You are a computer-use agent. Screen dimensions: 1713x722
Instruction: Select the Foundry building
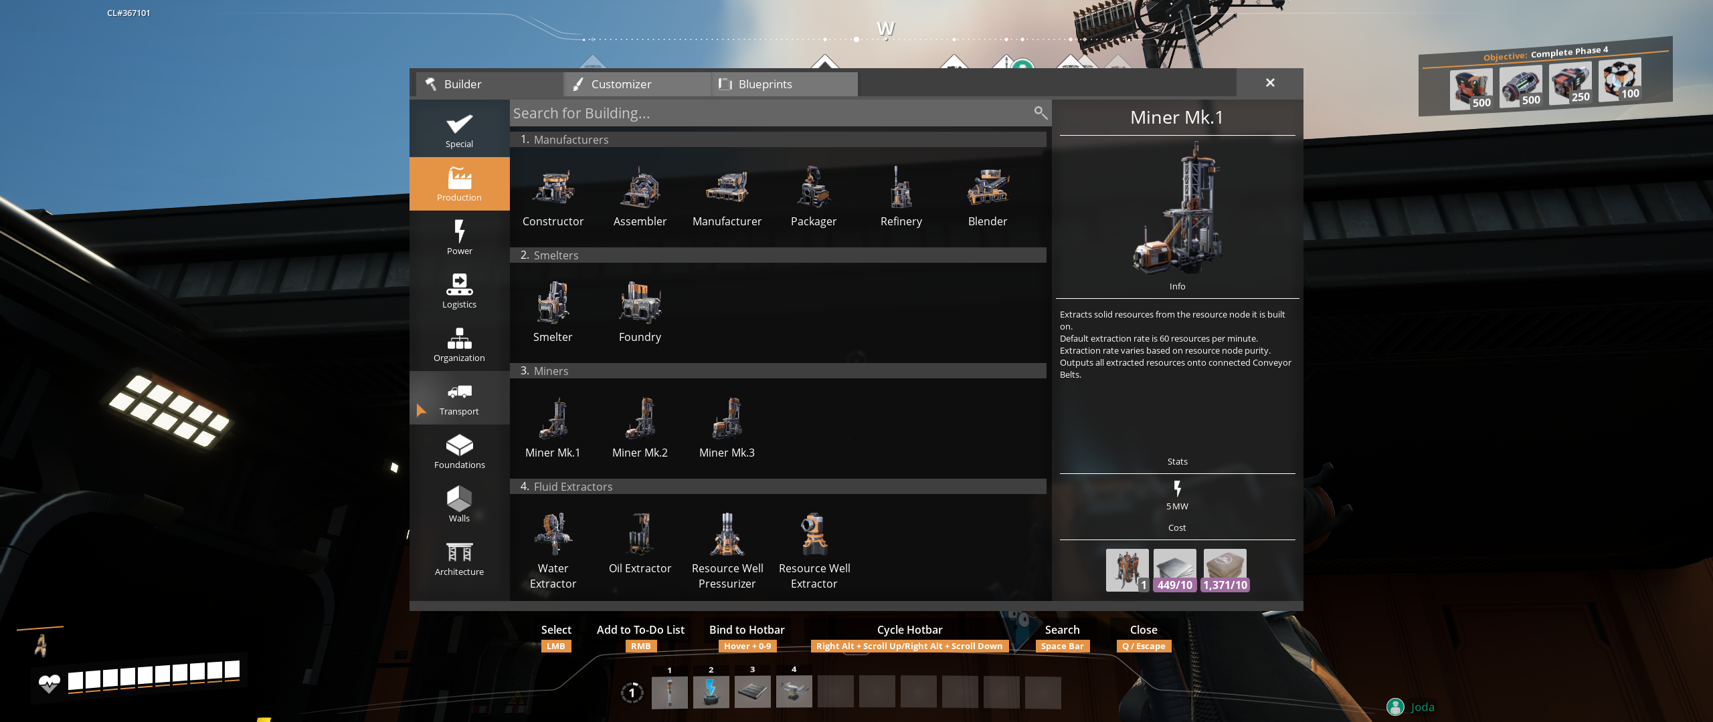640,312
